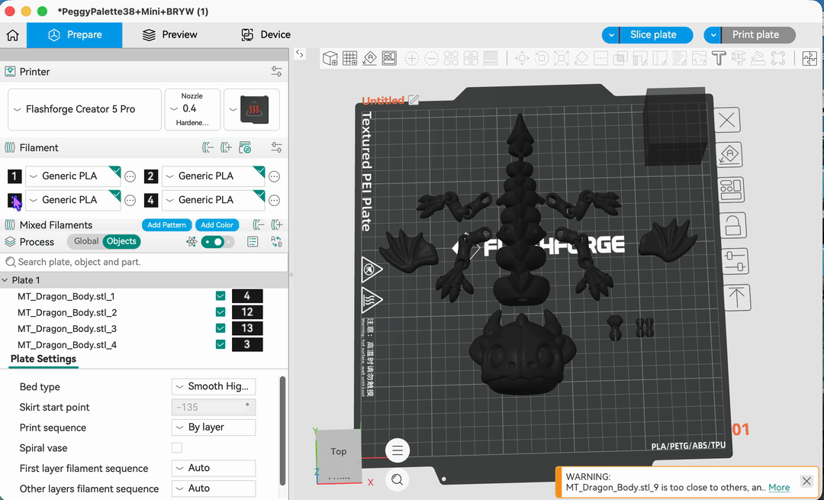Switch to the Preview tab

point(169,34)
